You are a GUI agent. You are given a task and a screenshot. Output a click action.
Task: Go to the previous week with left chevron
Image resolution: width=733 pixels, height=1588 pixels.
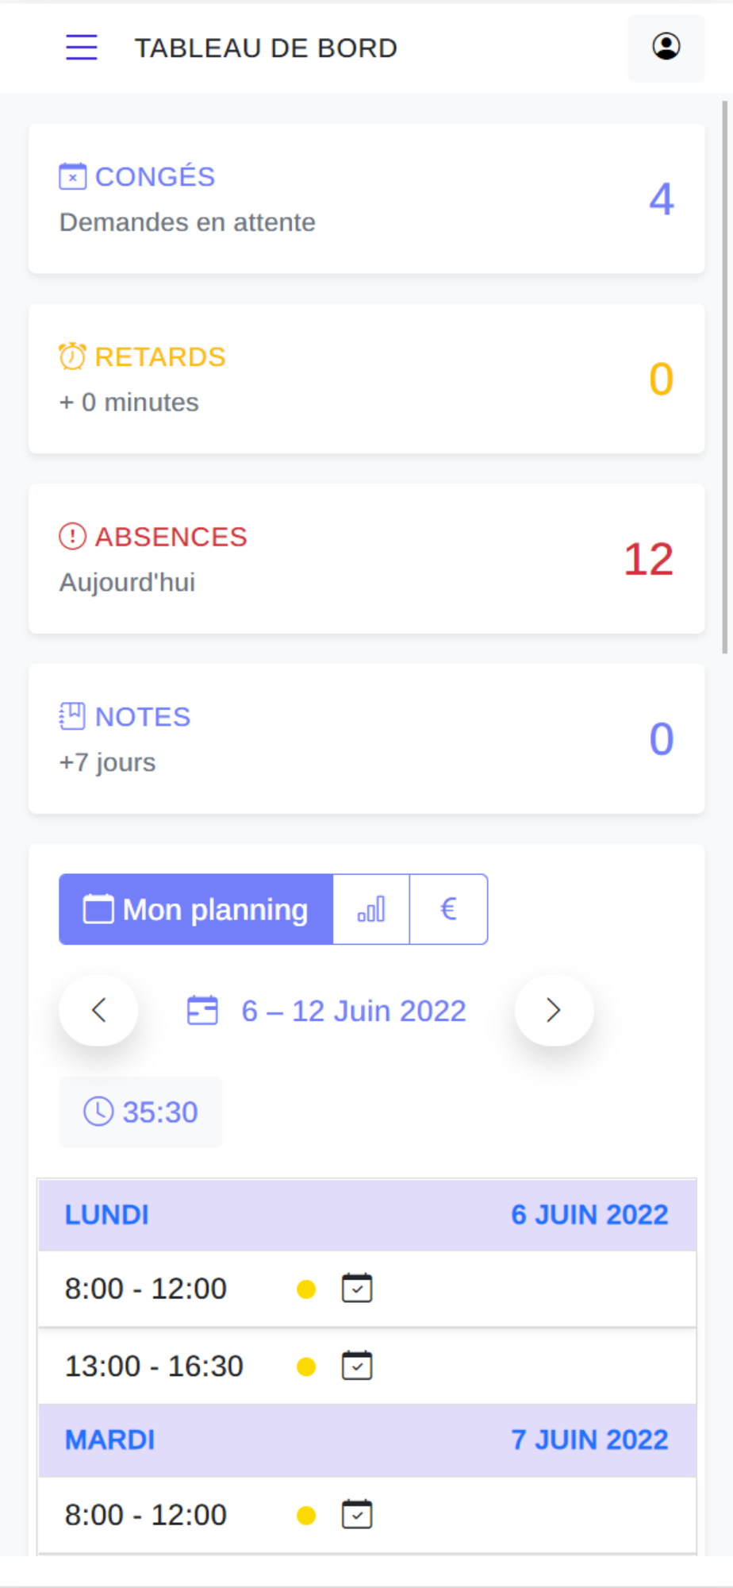[98, 1011]
